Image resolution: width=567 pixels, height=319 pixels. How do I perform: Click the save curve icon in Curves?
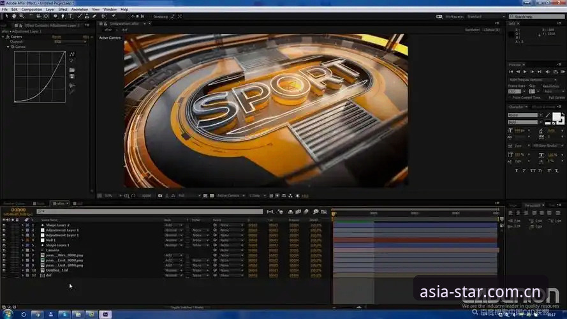click(72, 77)
